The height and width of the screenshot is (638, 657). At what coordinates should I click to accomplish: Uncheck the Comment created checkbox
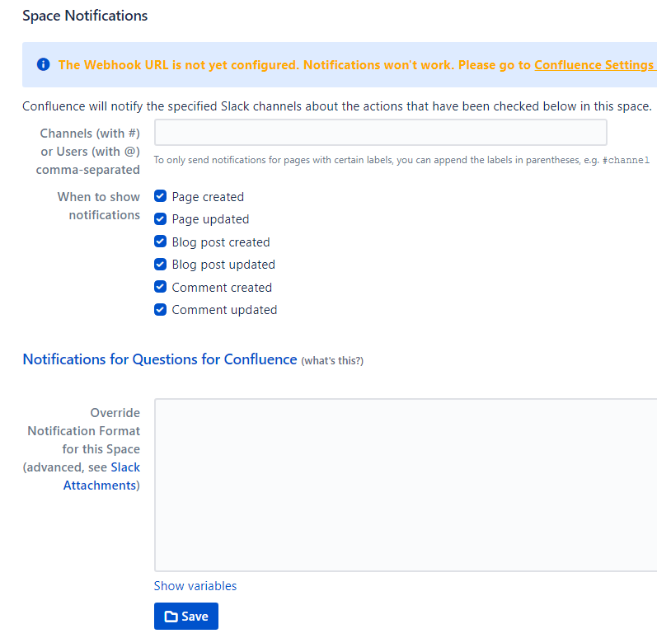161,288
